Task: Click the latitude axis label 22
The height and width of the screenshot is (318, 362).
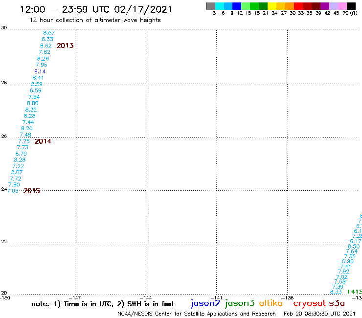Action: point(4,242)
